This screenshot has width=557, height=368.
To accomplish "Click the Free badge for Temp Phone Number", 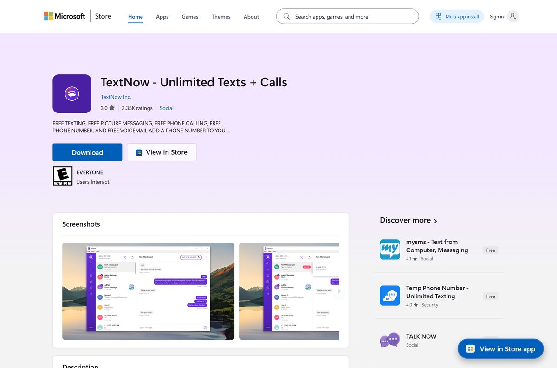I will click(x=491, y=296).
